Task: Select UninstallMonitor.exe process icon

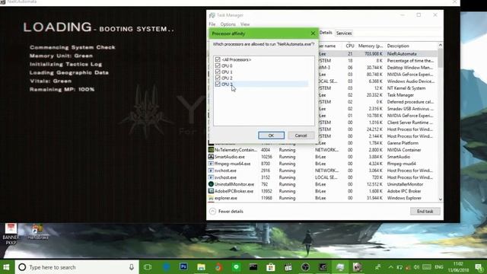Action: 211,184
